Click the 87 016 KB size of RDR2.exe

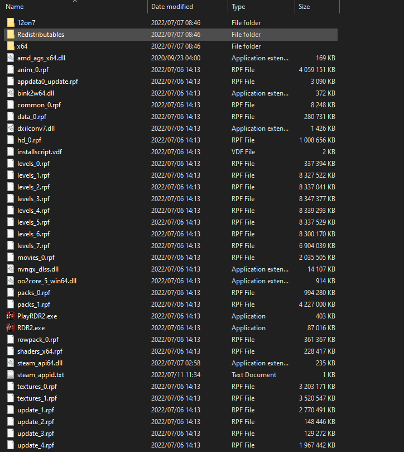[x=321, y=328]
